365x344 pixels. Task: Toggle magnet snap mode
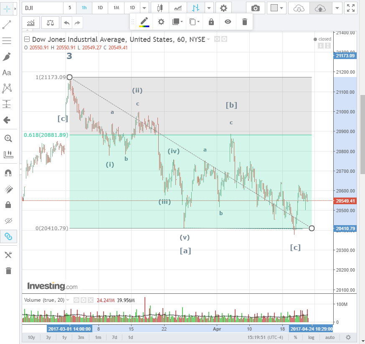pyautogui.click(x=8, y=173)
